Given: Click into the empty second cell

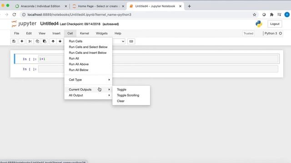Looking at the screenshot, I should 158,69.
